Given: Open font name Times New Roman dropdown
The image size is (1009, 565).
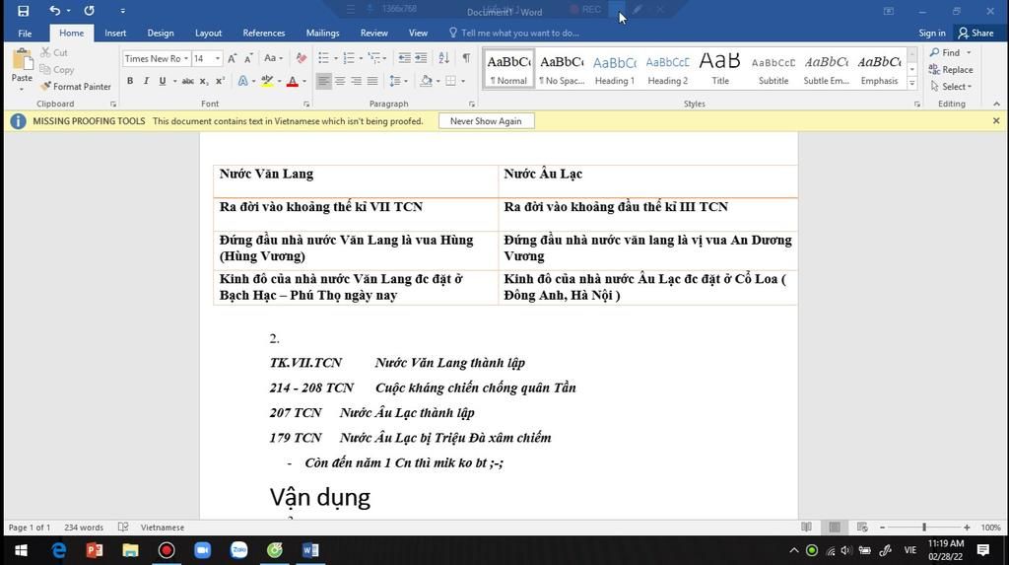Looking at the screenshot, I should tap(186, 58).
